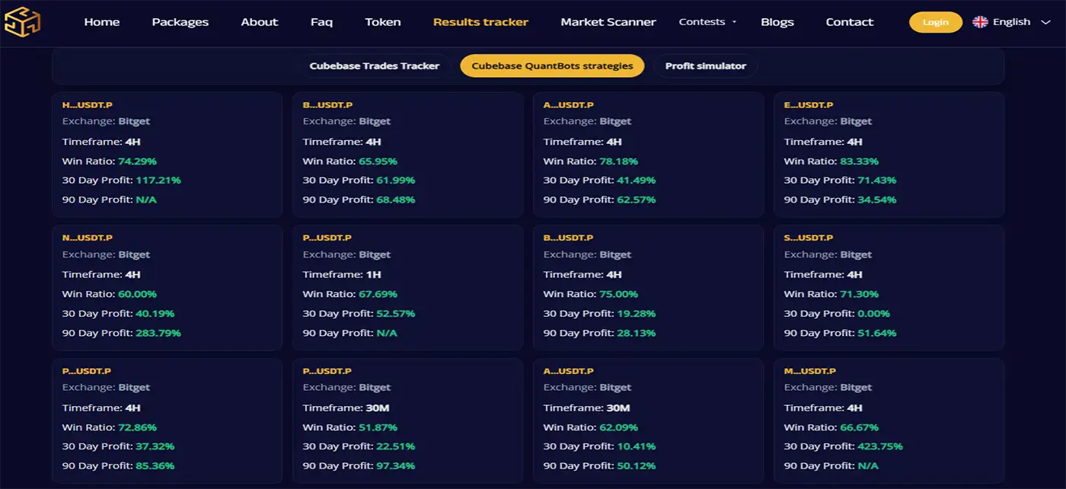Open the Contests dropdown menu
The image size is (1066, 489).
click(x=707, y=22)
